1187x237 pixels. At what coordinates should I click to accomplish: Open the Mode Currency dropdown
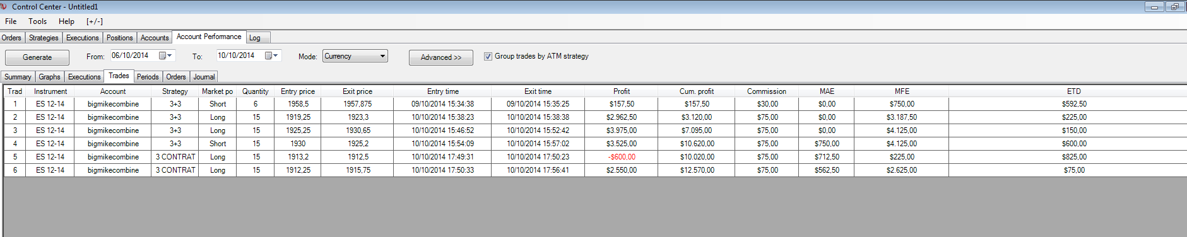click(x=355, y=56)
